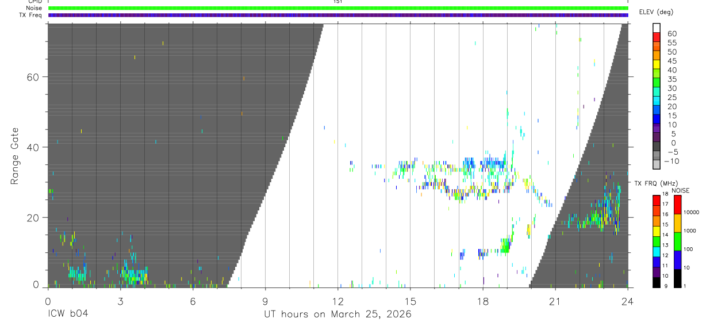Click the green Noise strip above the plot
This screenshot has width=706, height=326.
[338, 8]
